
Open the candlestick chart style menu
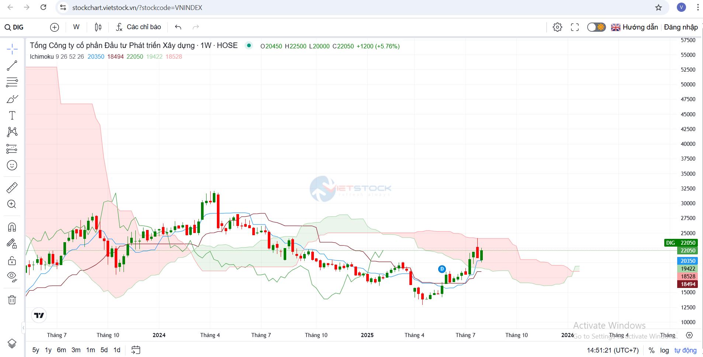[x=98, y=27]
